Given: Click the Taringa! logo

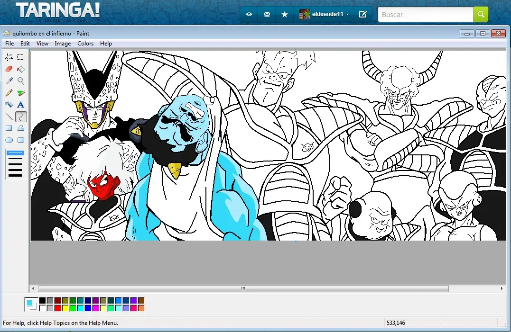Looking at the screenshot, I should (58, 11).
